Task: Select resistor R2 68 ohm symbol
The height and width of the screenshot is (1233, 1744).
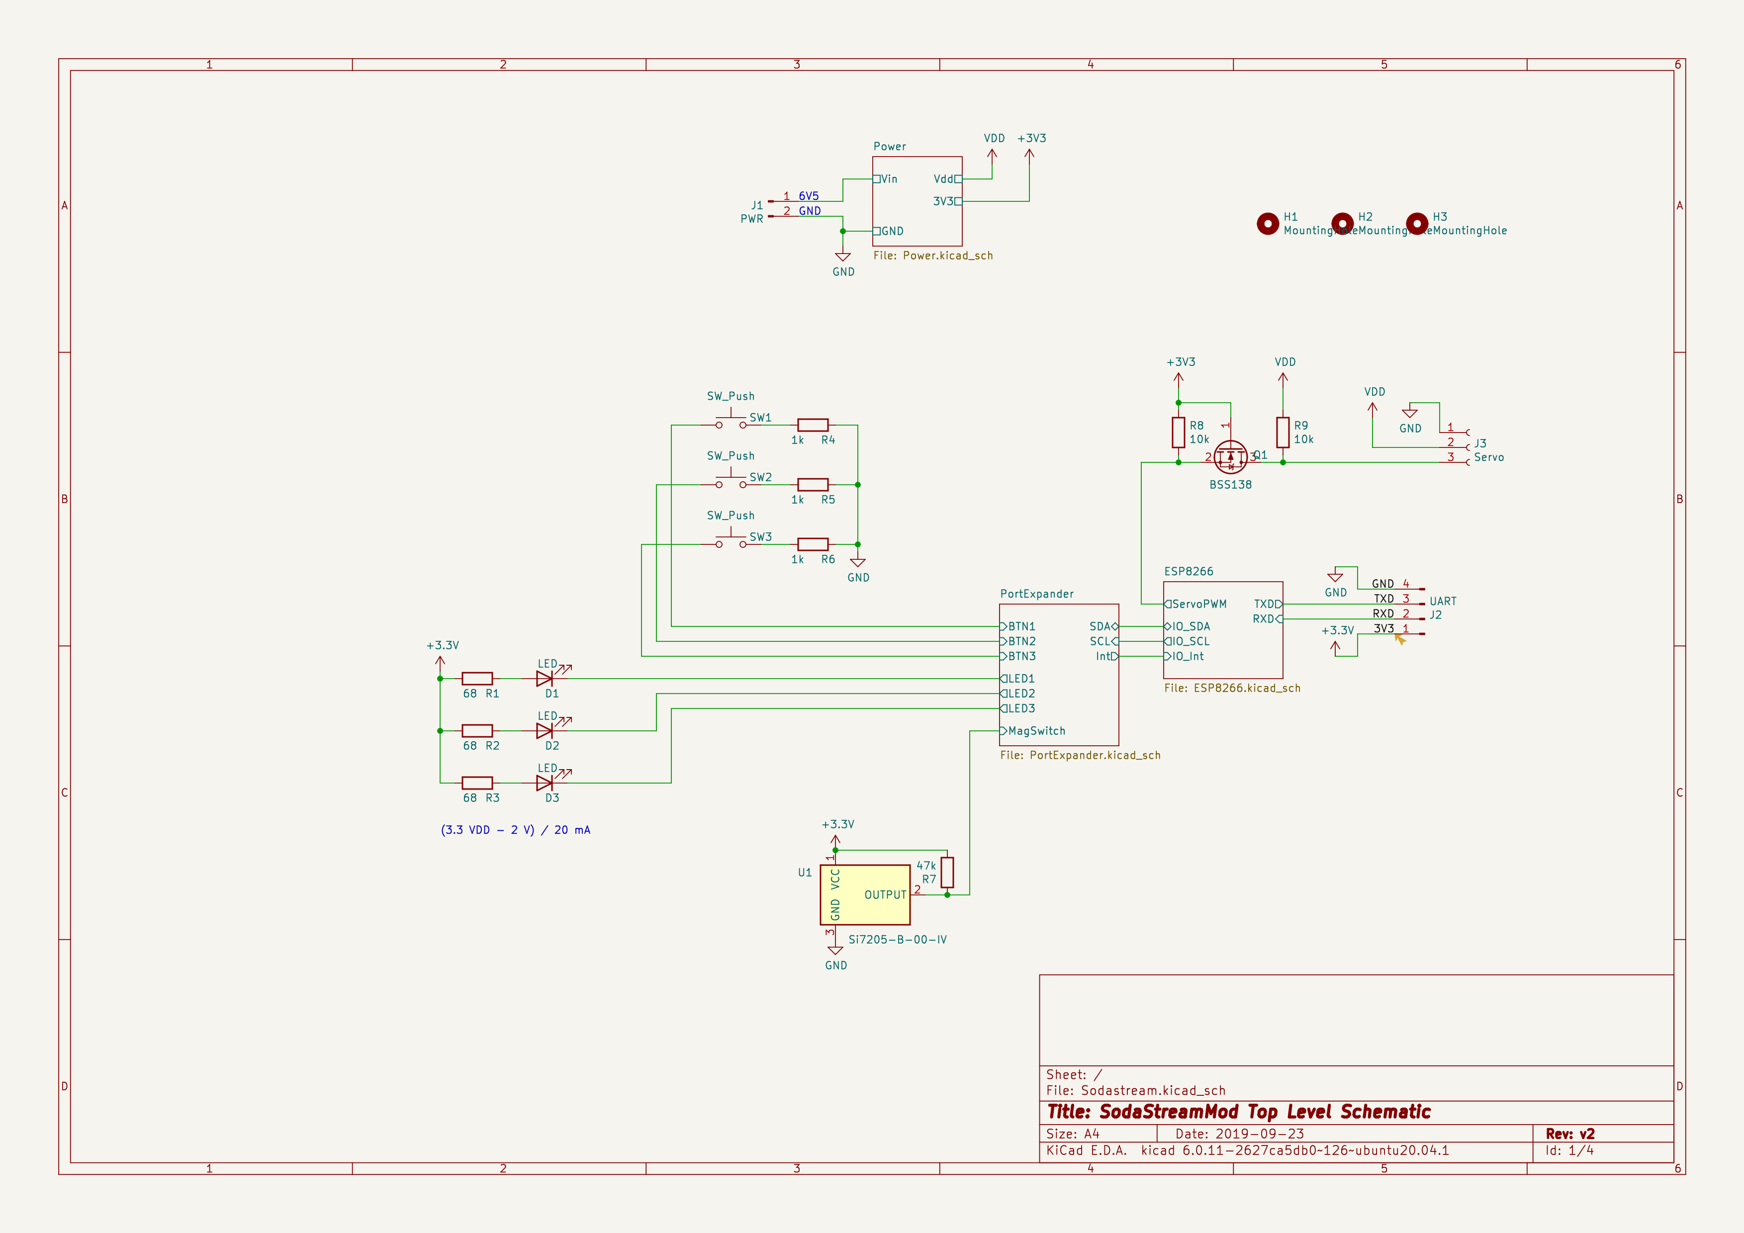Action: pos(477,730)
